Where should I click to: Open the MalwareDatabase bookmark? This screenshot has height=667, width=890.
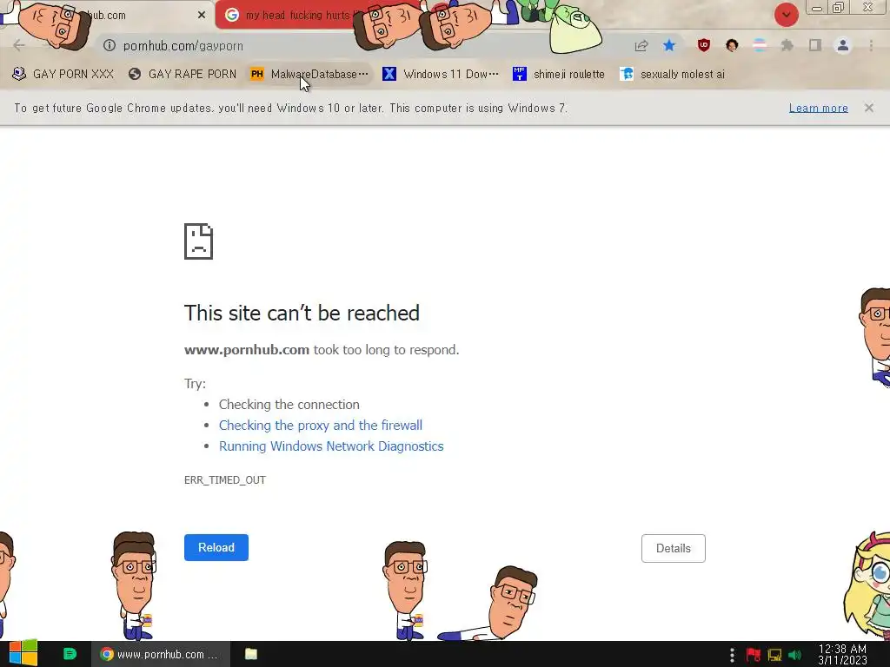(309, 75)
